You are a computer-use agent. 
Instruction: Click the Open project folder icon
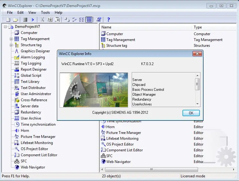(16, 20)
